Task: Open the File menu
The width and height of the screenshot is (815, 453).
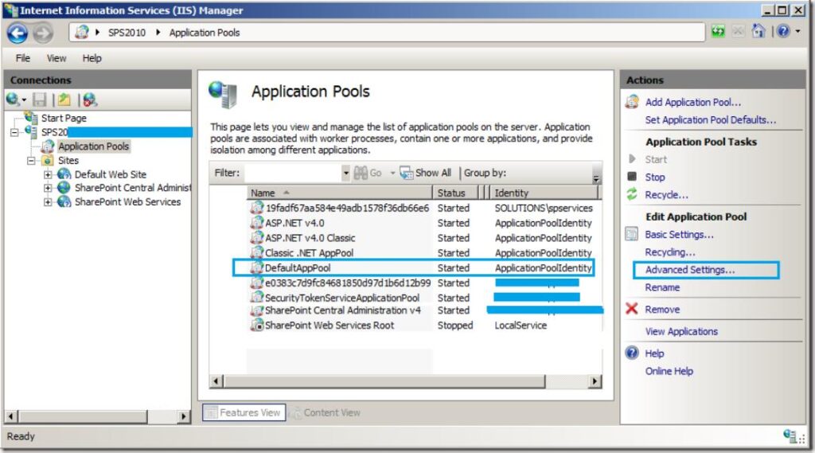Action: [23, 58]
